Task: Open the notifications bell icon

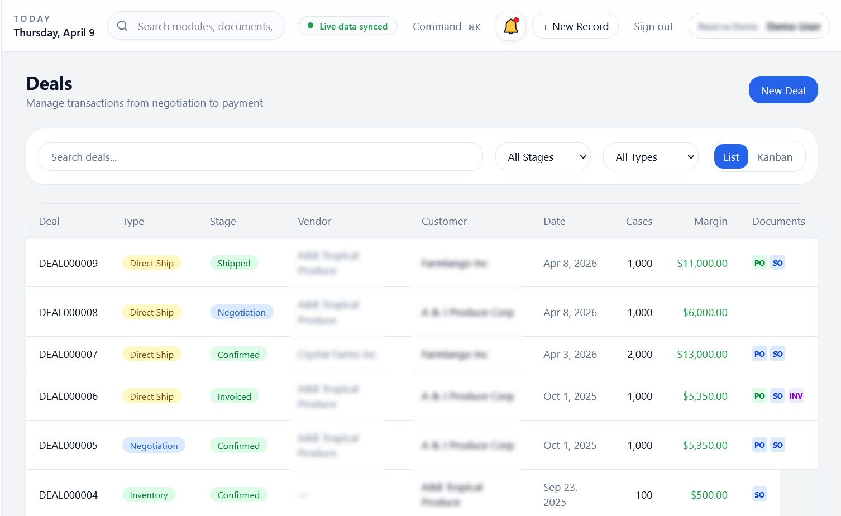Action: coord(510,26)
